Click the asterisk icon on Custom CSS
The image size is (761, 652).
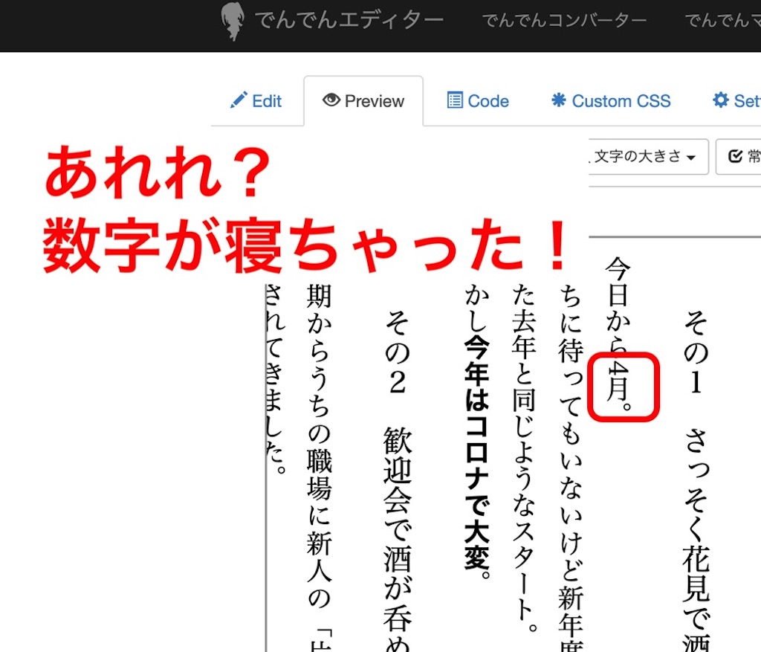click(558, 100)
